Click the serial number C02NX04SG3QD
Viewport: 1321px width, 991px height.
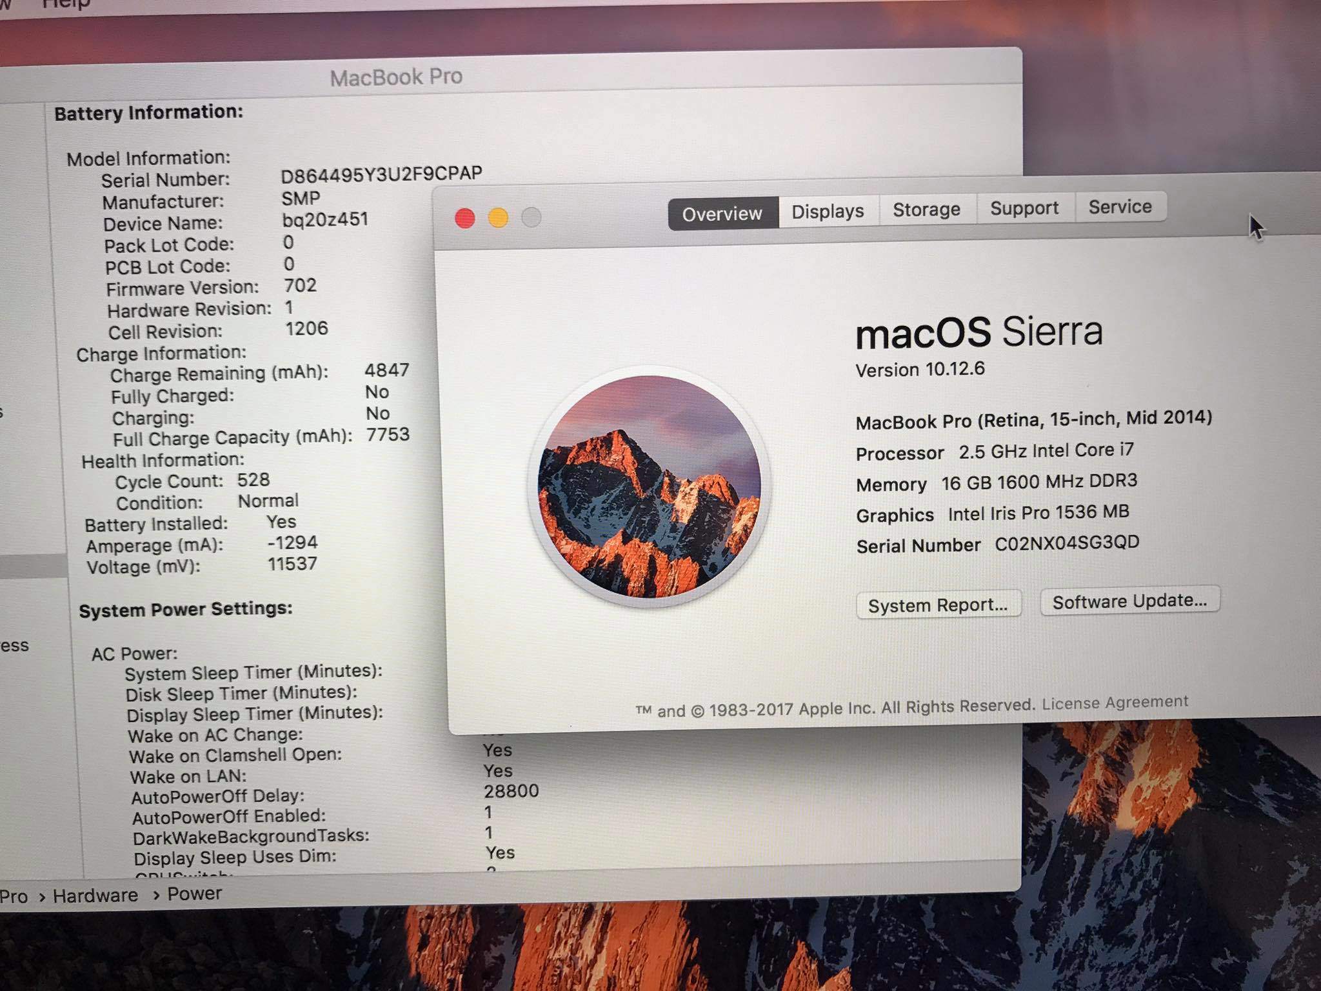(1067, 543)
